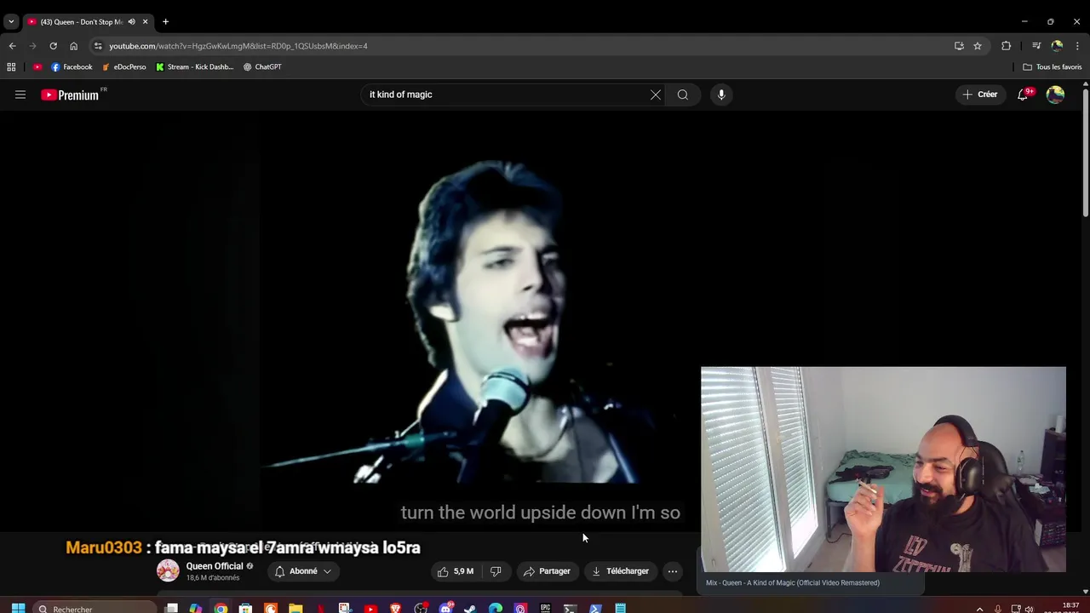1090x613 pixels.
Task: Start voice search with the microphone icon
Action: [x=721, y=95]
